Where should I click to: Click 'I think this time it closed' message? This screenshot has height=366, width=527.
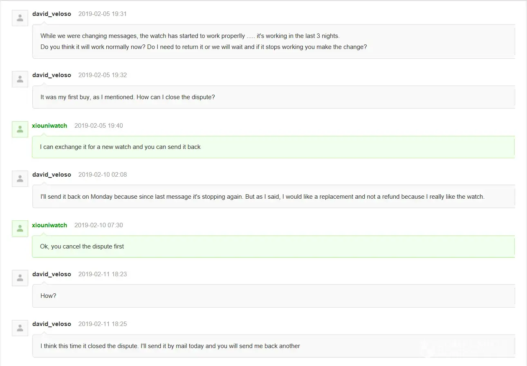coord(170,346)
